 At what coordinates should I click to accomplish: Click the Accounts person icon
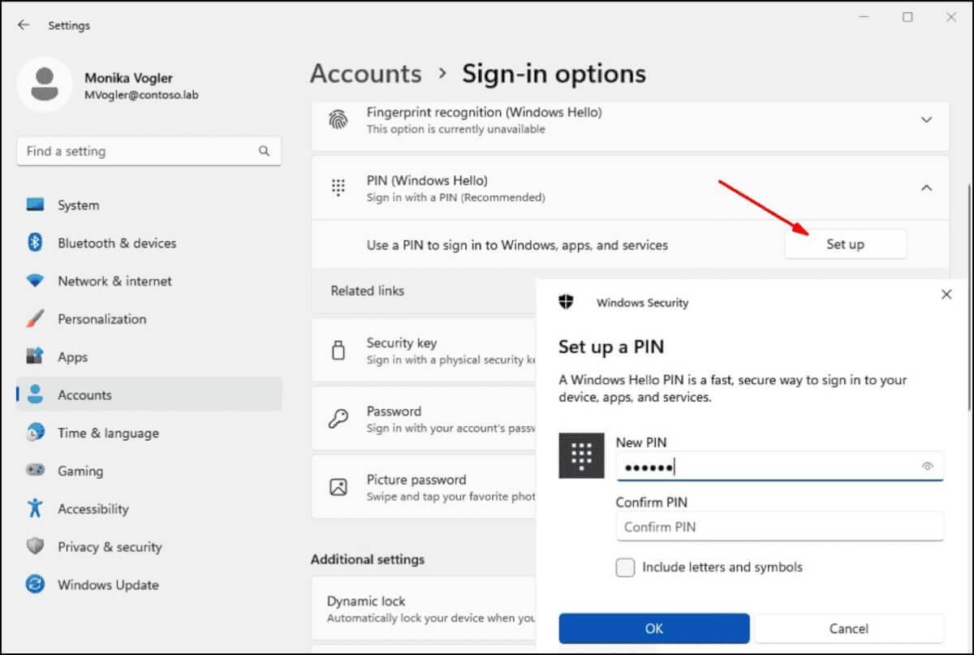35,395
